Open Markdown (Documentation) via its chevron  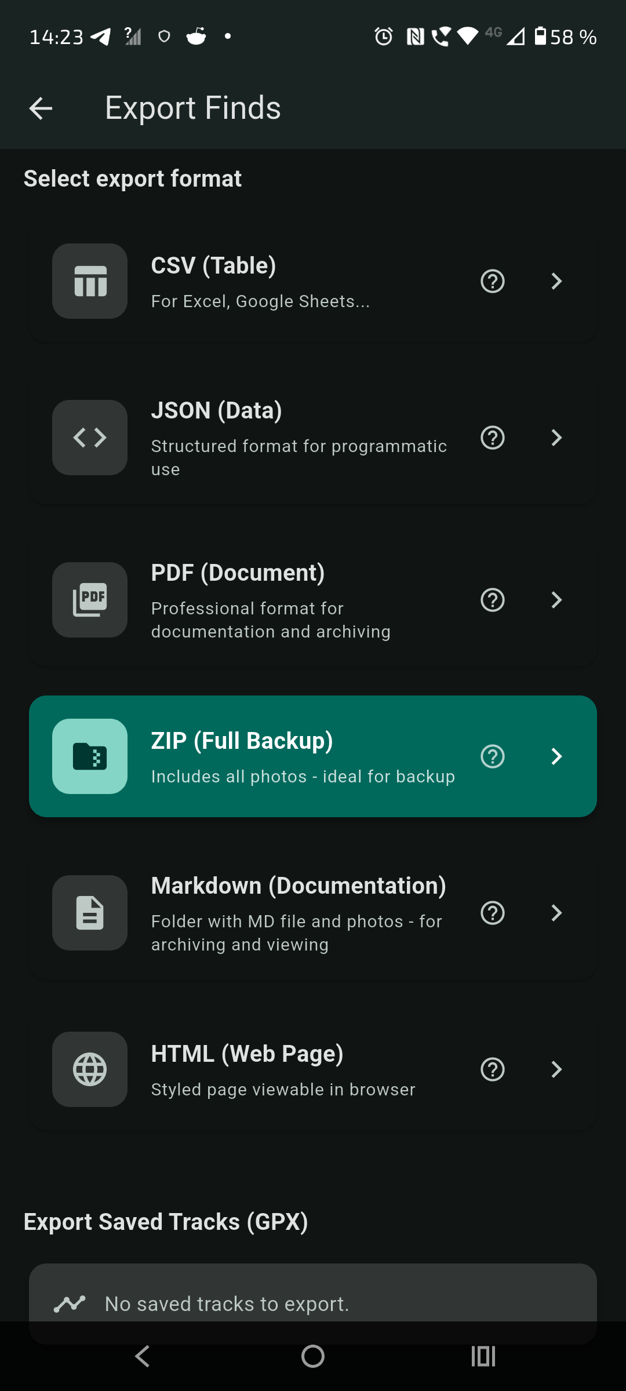(x=556, y=913)
